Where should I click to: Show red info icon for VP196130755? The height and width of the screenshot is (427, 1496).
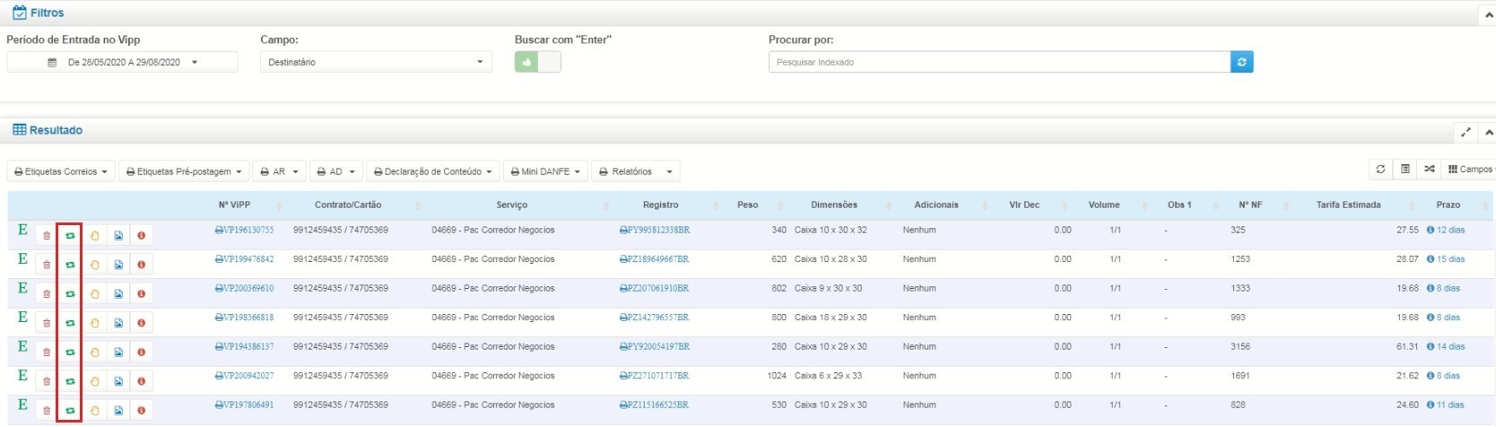click(141, 236)
